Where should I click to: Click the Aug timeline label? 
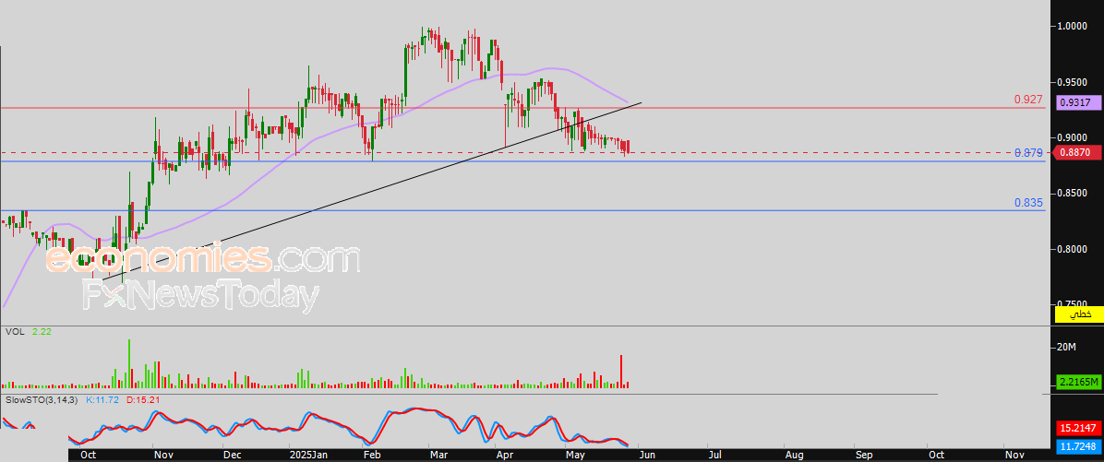[794, 455]
